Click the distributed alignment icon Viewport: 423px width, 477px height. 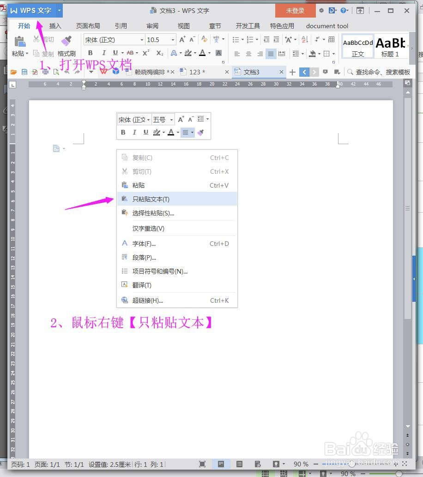(x=282, y=54)
